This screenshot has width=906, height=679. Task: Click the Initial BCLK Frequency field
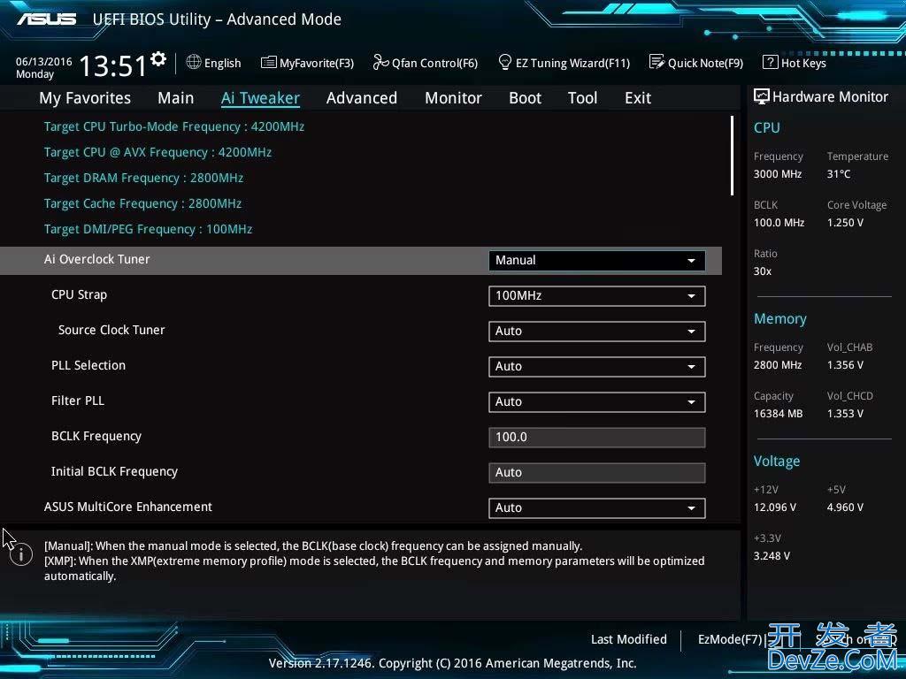tap(597, 472)
